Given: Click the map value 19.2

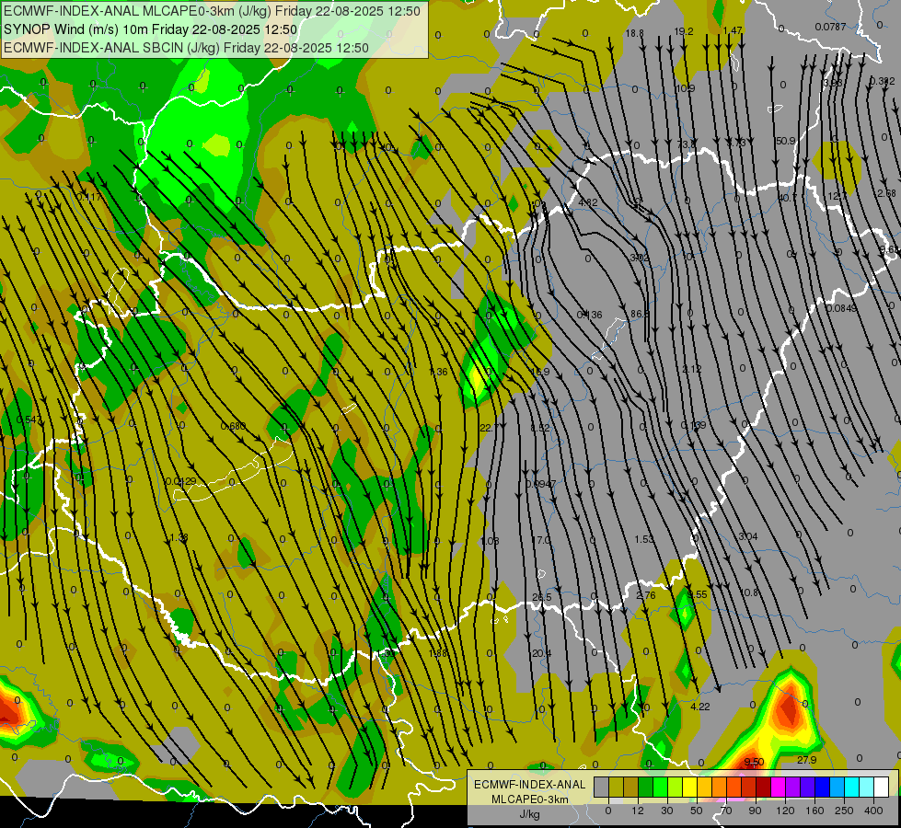Looking at the screenshot, I should [x=684, y=31].
